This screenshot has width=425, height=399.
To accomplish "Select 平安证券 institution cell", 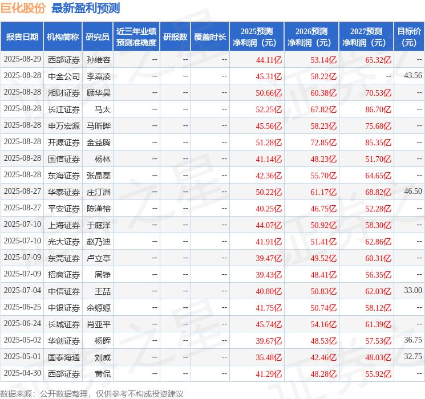I will click(x=64, y=209).
